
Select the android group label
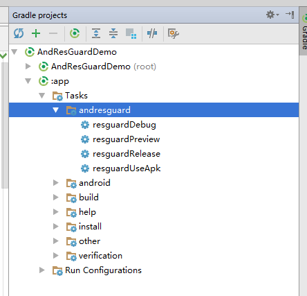point(95,183)
